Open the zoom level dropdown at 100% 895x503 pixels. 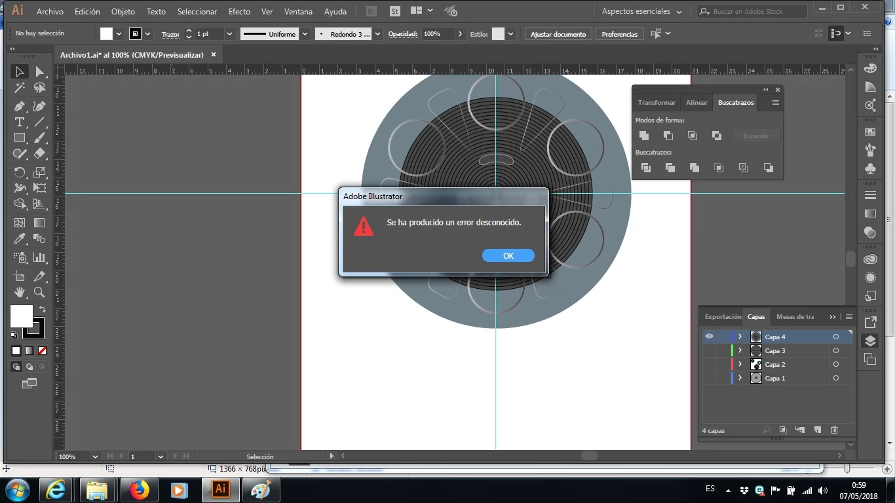tap(95, 456)
